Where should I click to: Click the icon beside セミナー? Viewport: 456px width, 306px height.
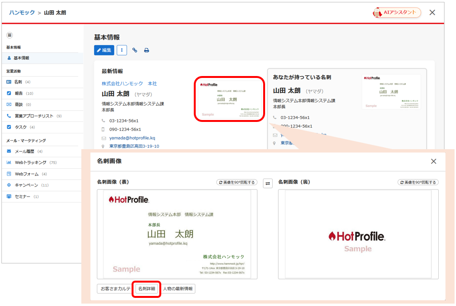pos(9,197)
